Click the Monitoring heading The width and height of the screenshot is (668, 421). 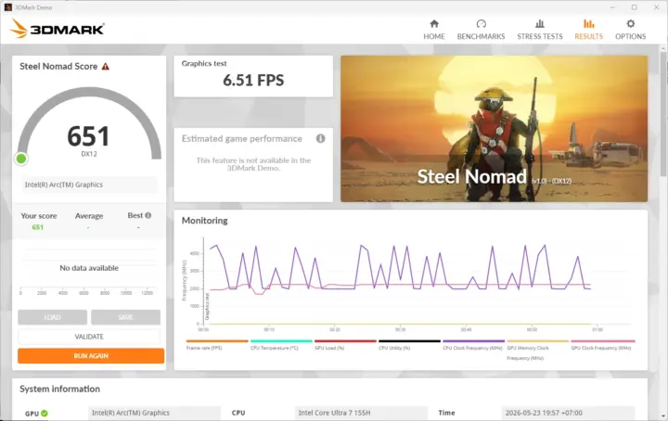pyautogui.click(x=204, y=221)
